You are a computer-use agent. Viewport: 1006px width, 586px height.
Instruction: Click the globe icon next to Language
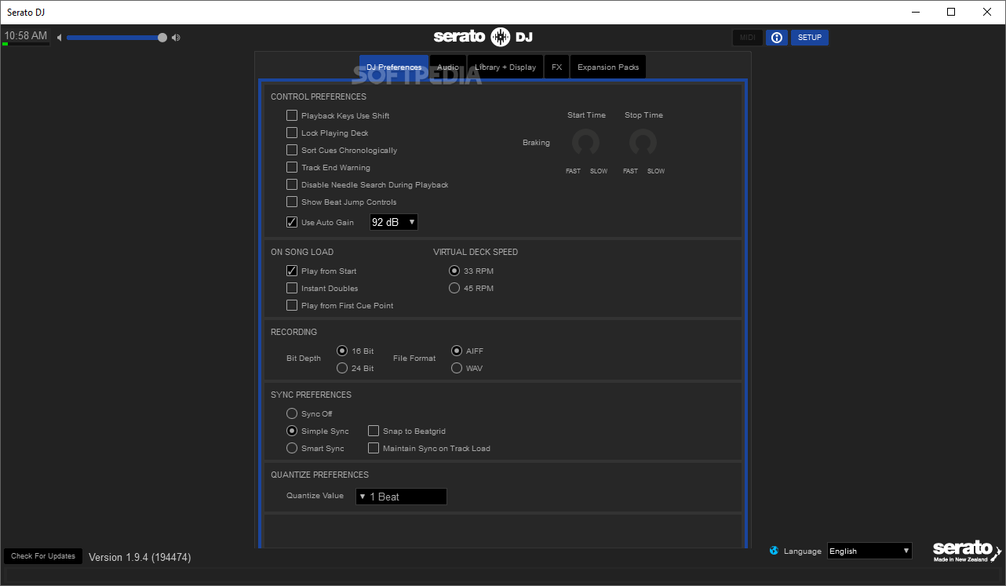coord(775,551)
